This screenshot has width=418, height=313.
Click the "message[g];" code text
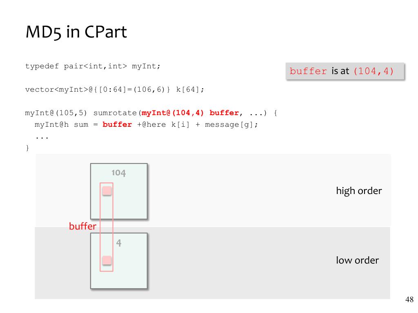tap(231, 125)
